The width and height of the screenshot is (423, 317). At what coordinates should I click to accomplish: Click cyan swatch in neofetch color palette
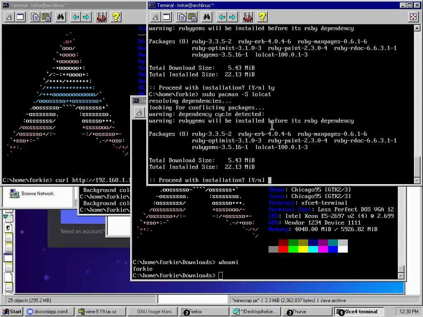pos(313,249)
